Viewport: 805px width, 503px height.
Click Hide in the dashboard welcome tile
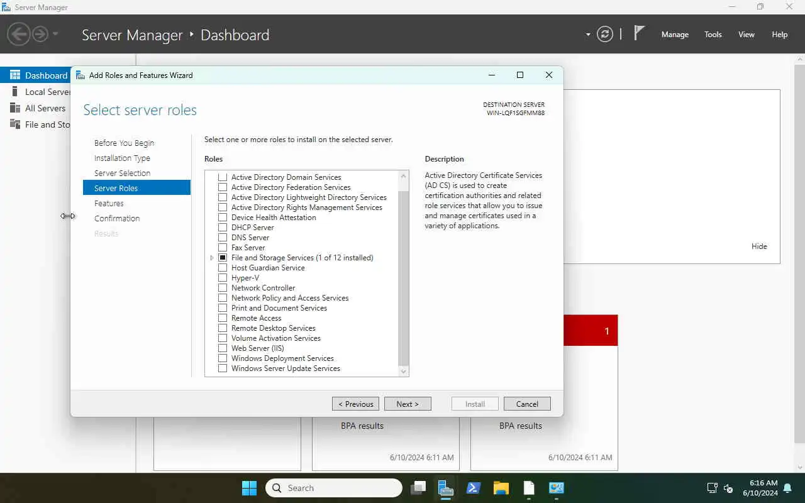pyautogui.click(x=759, y=246)
